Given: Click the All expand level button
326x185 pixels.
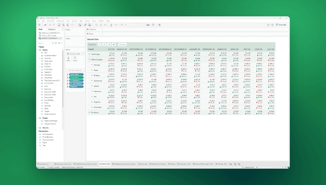Looking at the screenshot, I should point(114,44).
